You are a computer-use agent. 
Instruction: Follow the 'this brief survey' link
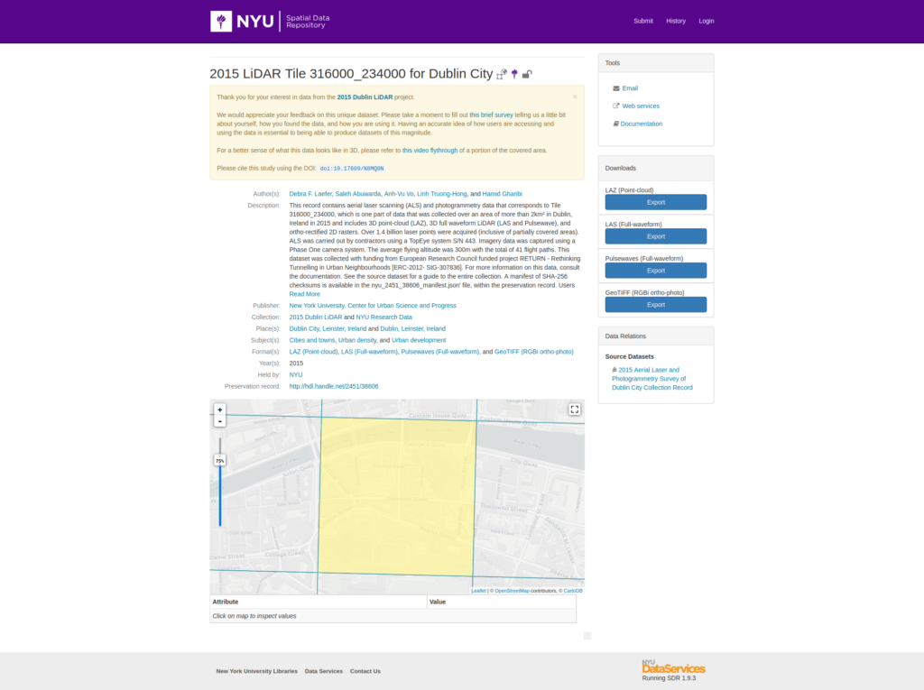click(491, 115)
